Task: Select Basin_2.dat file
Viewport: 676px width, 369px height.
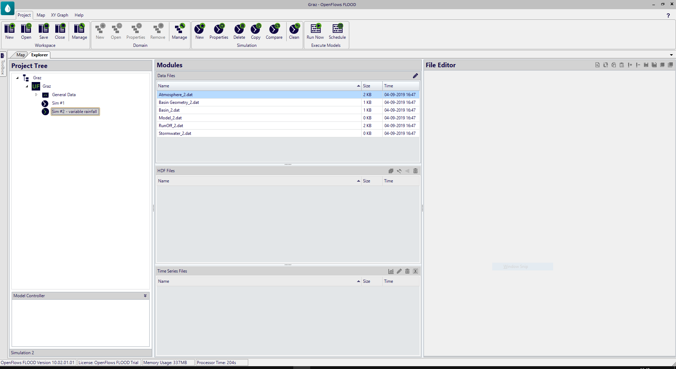Action: click(x=288, y=110)
